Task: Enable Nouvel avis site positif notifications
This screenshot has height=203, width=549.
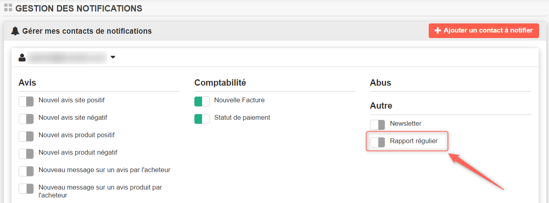Action: click(x=26, y=101)
